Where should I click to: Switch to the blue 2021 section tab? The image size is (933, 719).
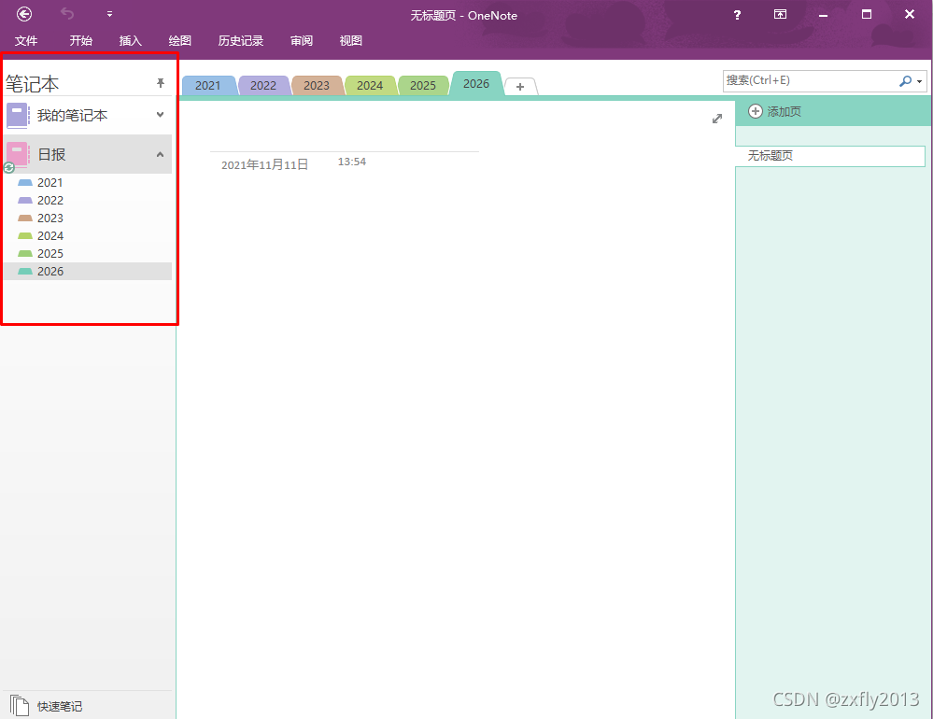208,86
